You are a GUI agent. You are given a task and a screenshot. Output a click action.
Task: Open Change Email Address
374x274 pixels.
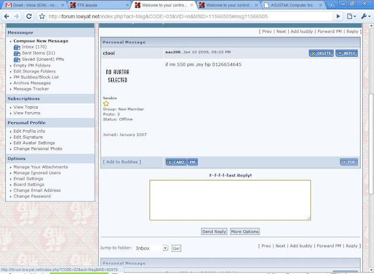pos(37,190)
